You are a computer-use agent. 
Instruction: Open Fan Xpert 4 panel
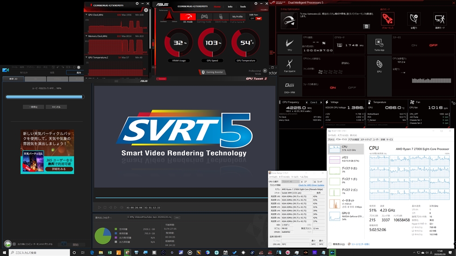pyautogui.click(x=289, y=66)
